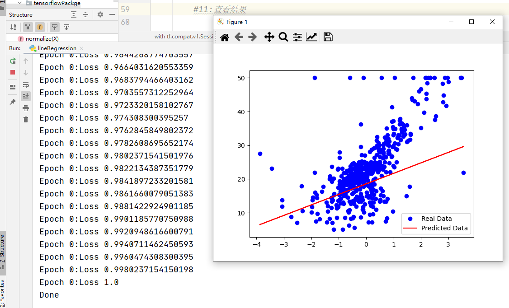Toggle show fields filter in Structure
The image size is (509, 308).
tap(40, 27)
